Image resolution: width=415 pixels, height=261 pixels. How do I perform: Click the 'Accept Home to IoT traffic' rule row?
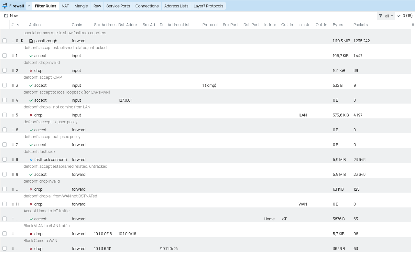click(x=162, y=219)
